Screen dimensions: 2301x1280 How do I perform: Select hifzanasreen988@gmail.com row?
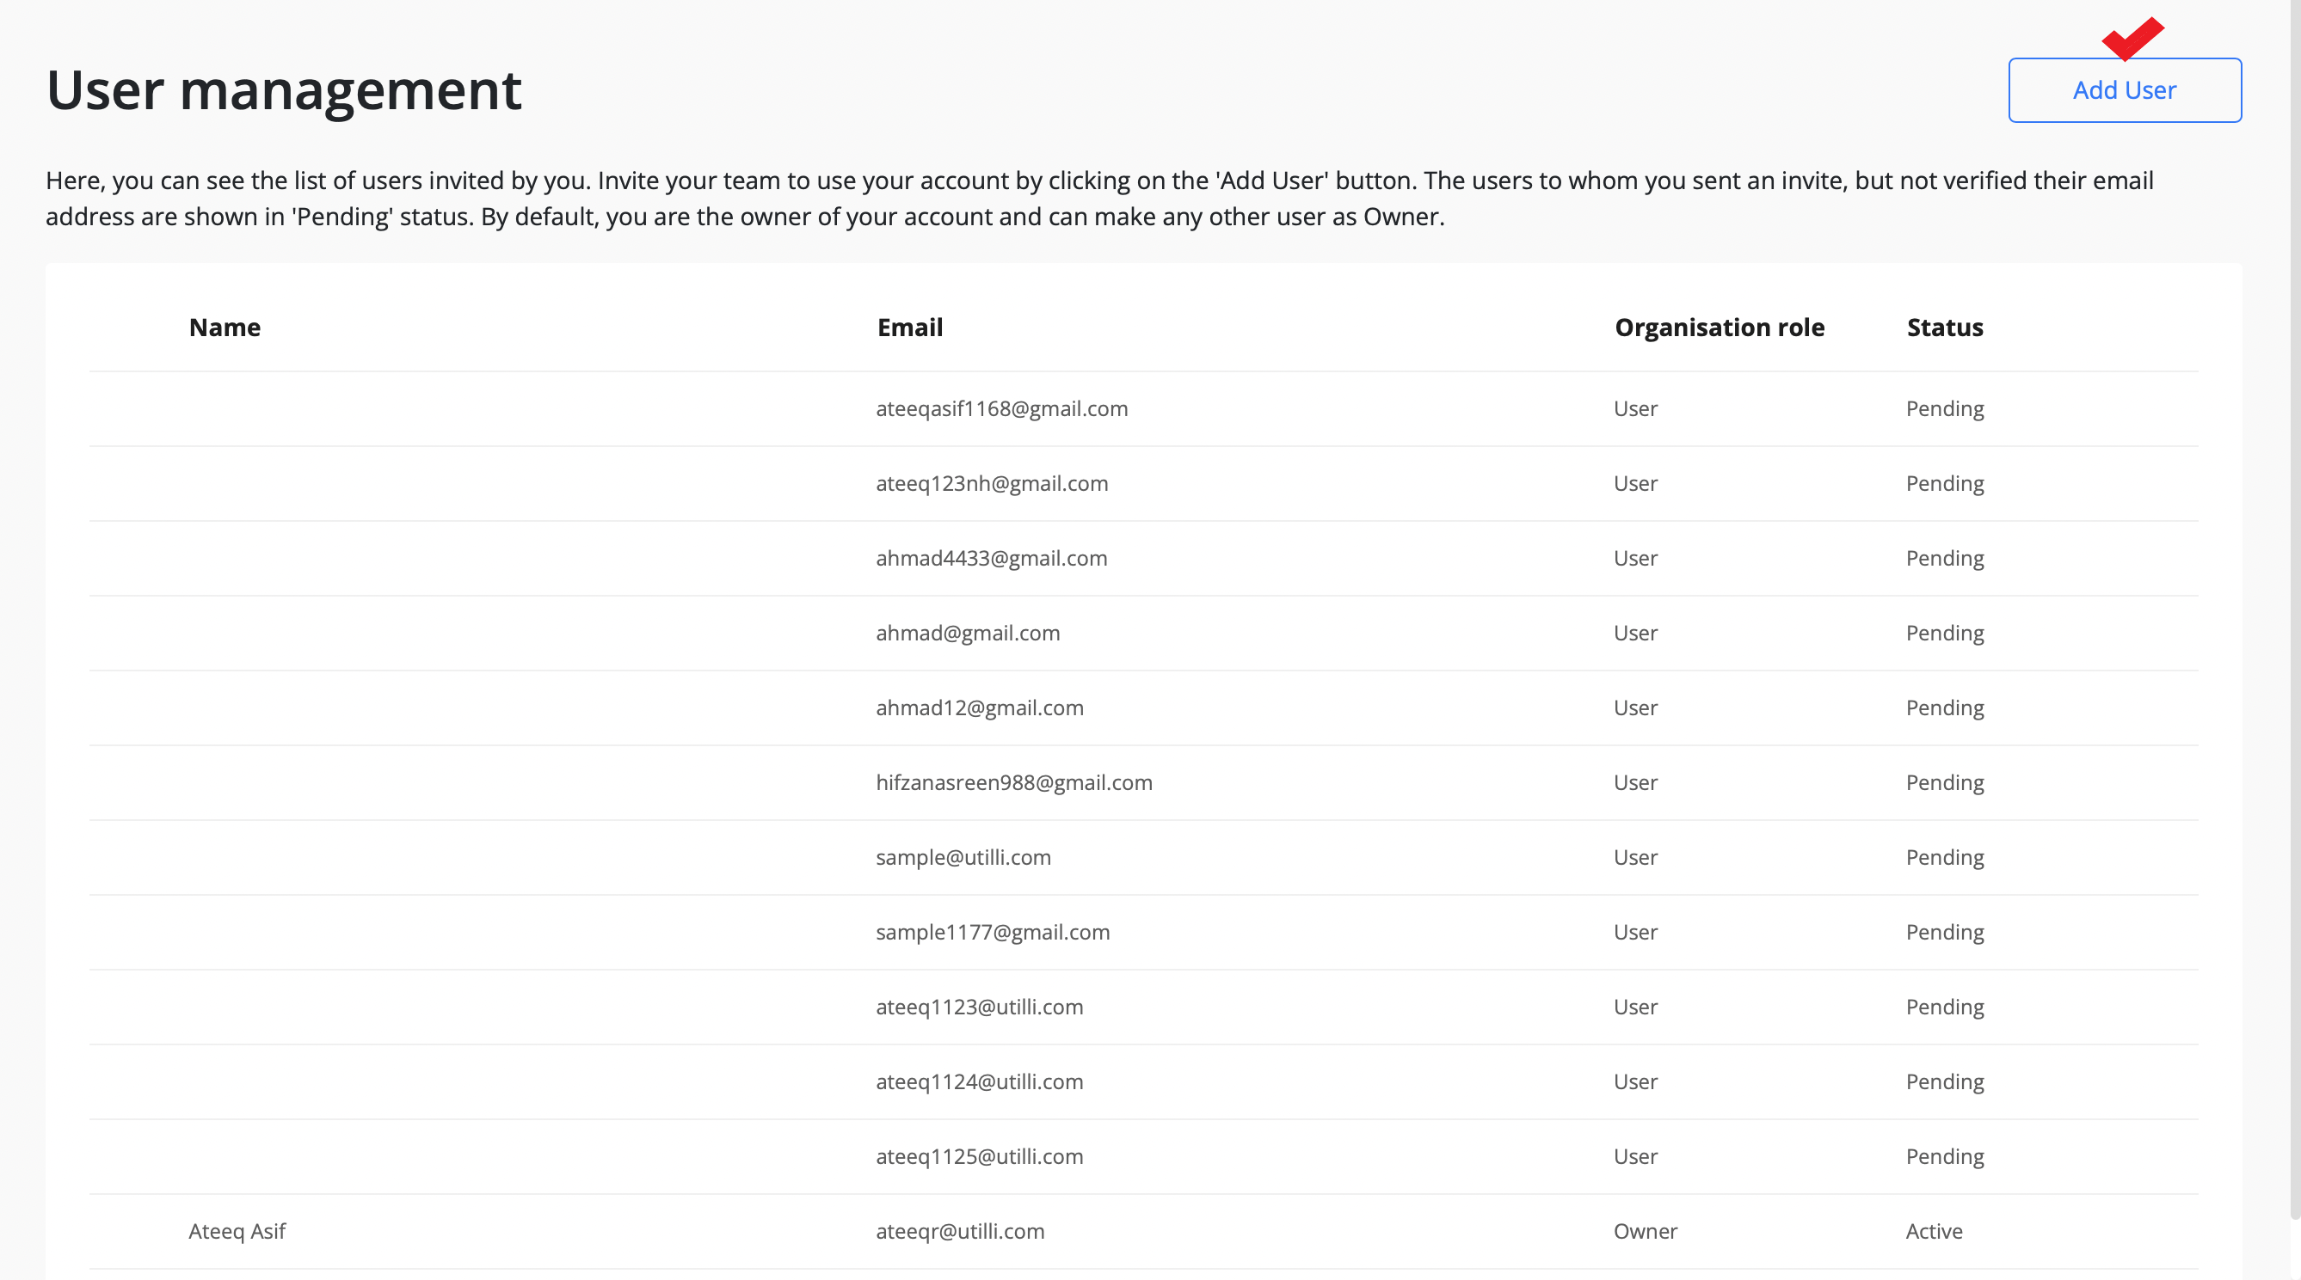coord(1143,783)
